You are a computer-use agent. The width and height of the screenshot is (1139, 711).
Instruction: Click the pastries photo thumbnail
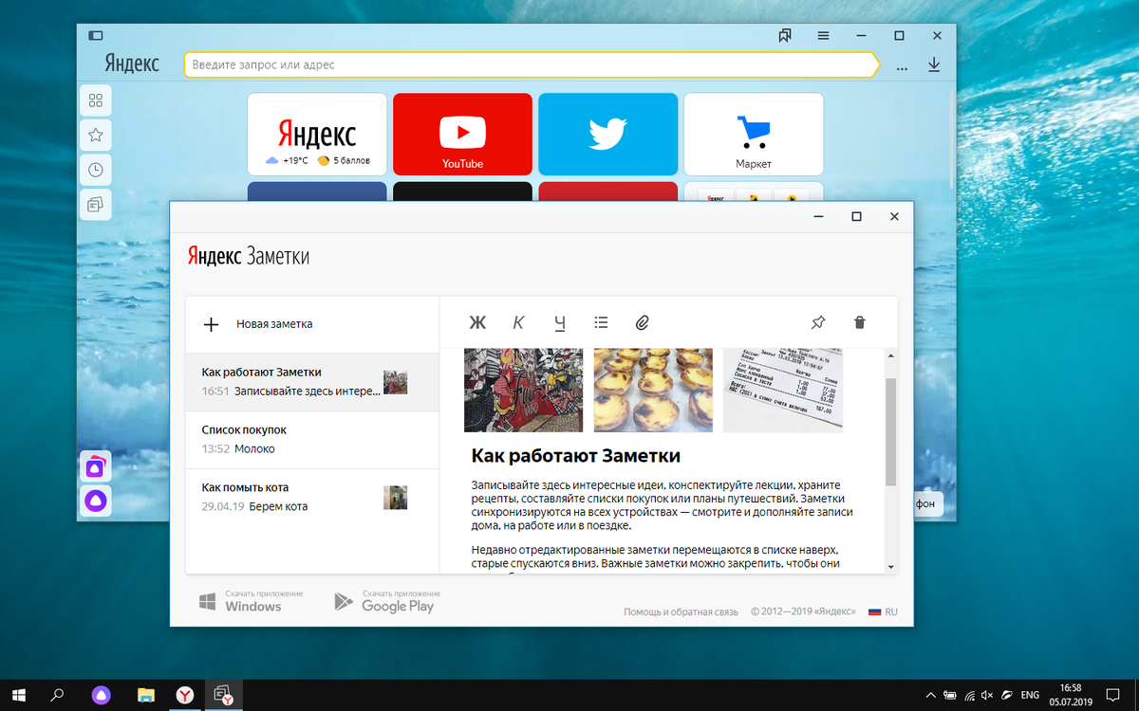652,390
